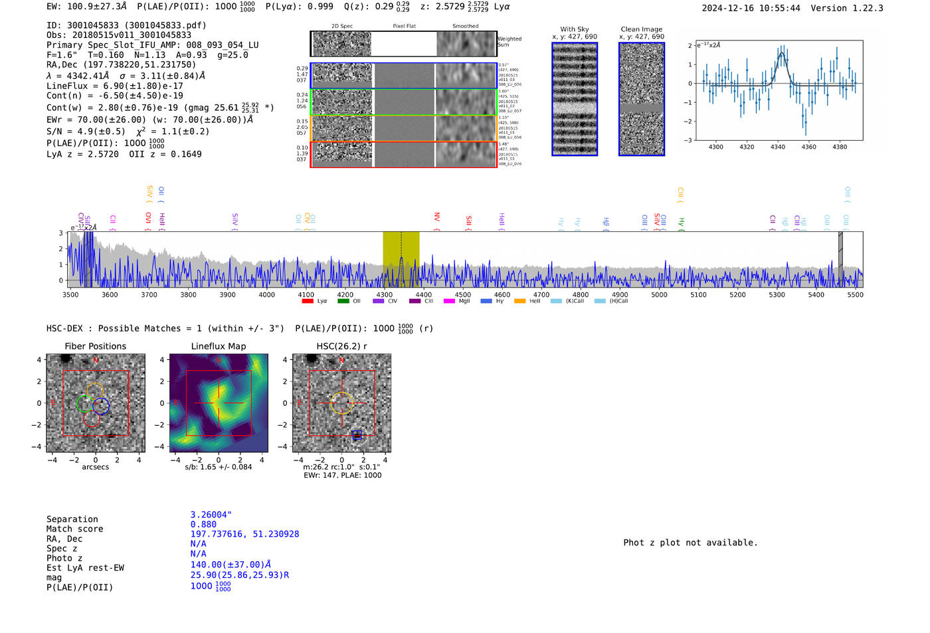Select the green-outlined fiber spectrum row
930x633 pixels.
404,102
